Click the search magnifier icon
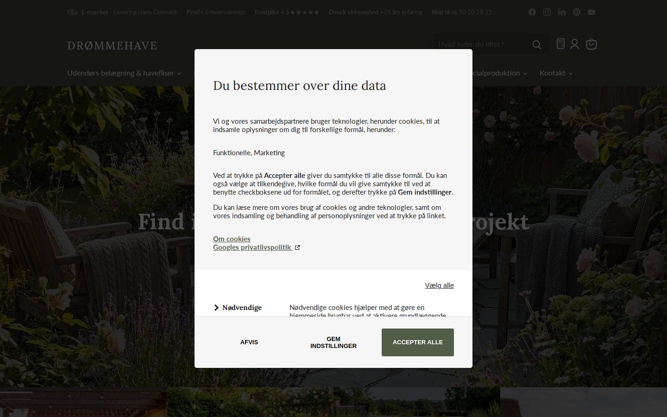 (537, 44)
